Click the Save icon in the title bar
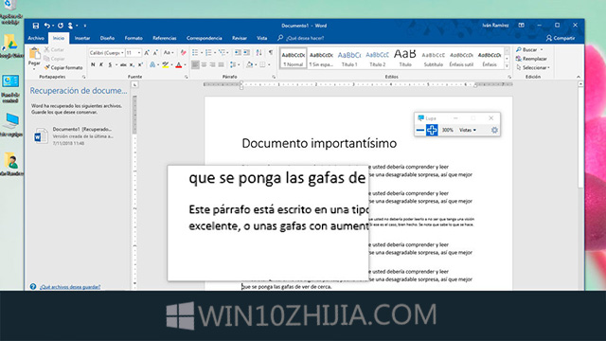Screen dimensions: 606x341 (x=36, y=26)
